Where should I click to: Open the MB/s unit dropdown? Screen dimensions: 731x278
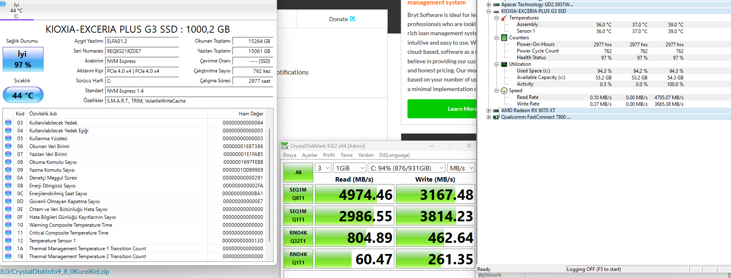[461, 168]
